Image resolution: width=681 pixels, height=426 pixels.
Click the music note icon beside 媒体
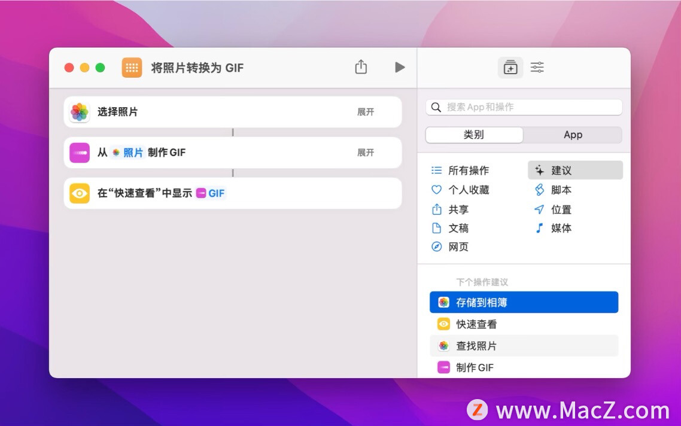[x=539, y=228]
